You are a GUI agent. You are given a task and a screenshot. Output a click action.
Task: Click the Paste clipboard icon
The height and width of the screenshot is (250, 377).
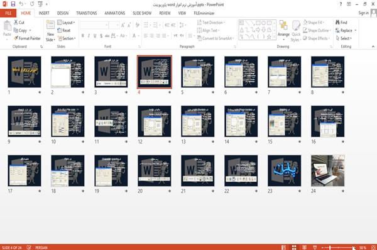7,26
